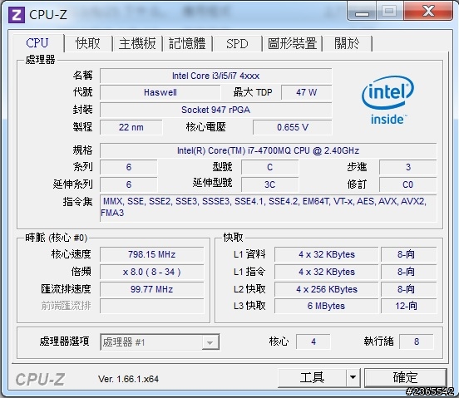Click the Socket 947 rPGA package field
Screen dimensions: 459x398
pos(215,110)
